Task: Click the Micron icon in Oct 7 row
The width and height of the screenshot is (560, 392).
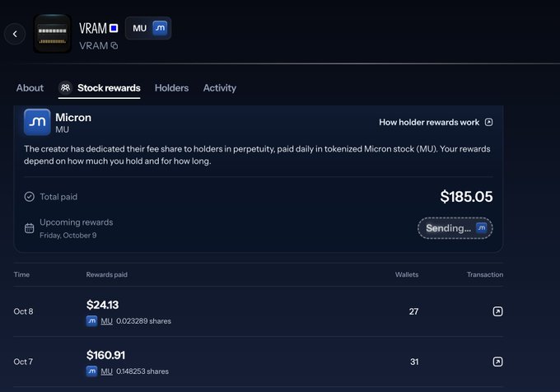Action: pos(91,371)
